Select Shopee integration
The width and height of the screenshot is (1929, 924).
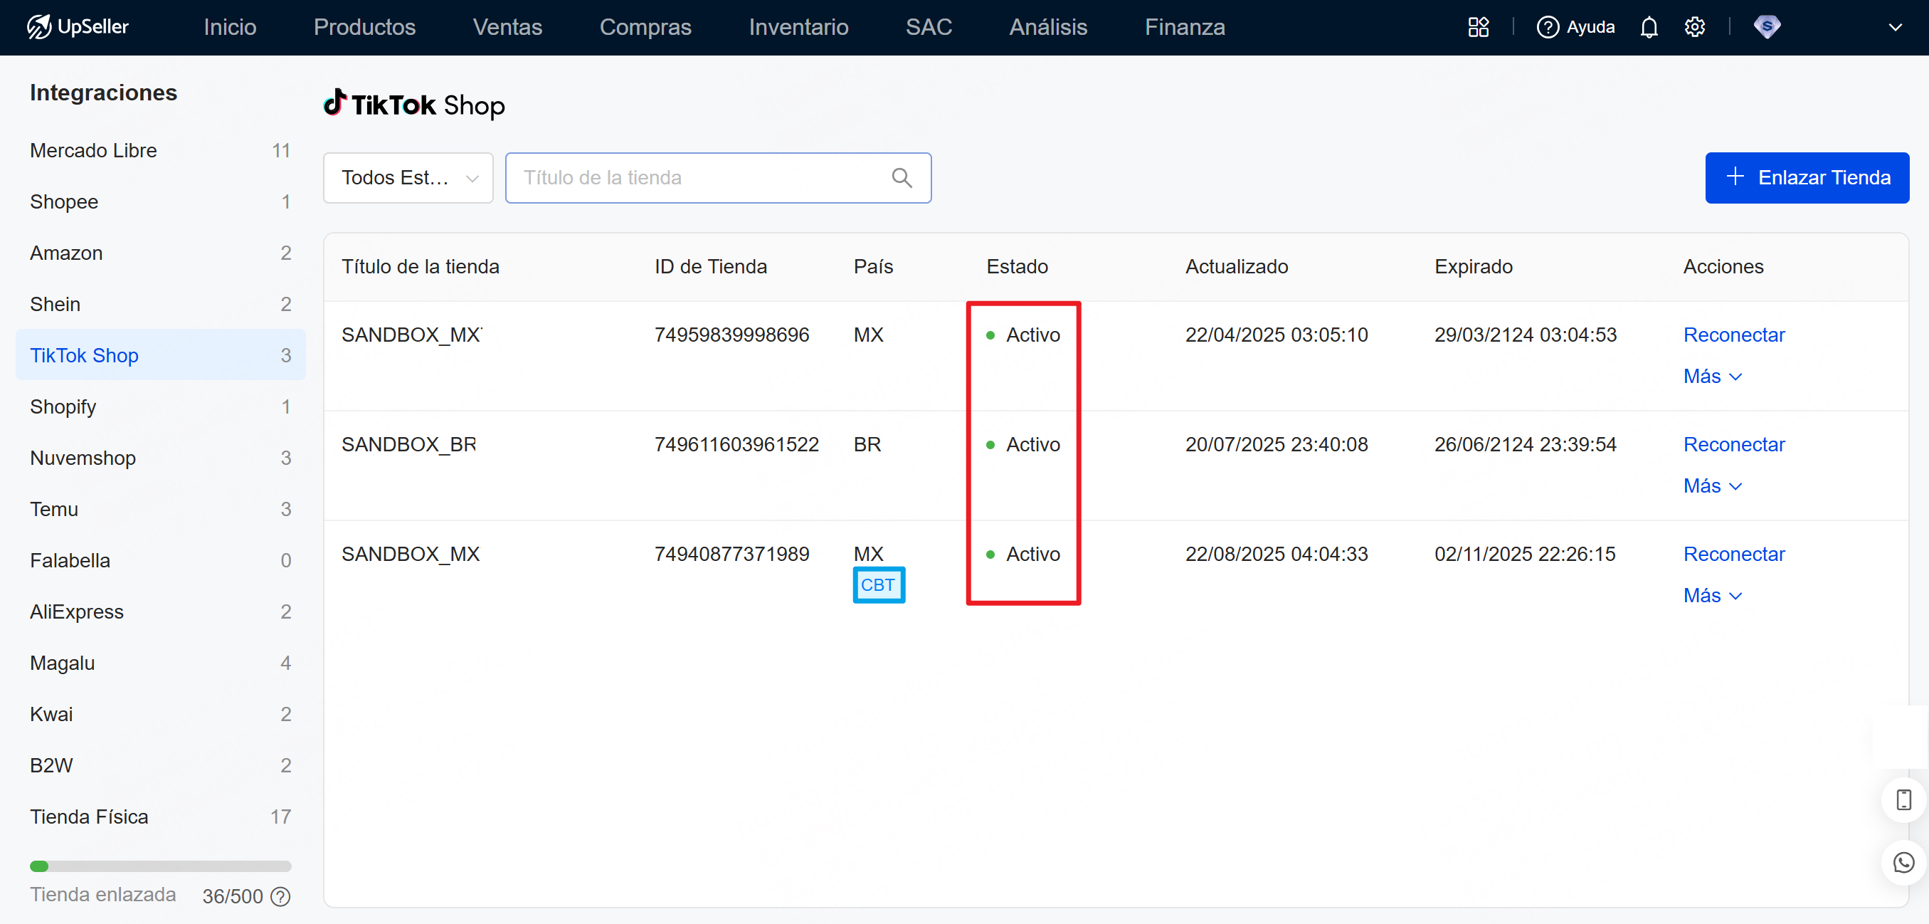pos(160,201)
